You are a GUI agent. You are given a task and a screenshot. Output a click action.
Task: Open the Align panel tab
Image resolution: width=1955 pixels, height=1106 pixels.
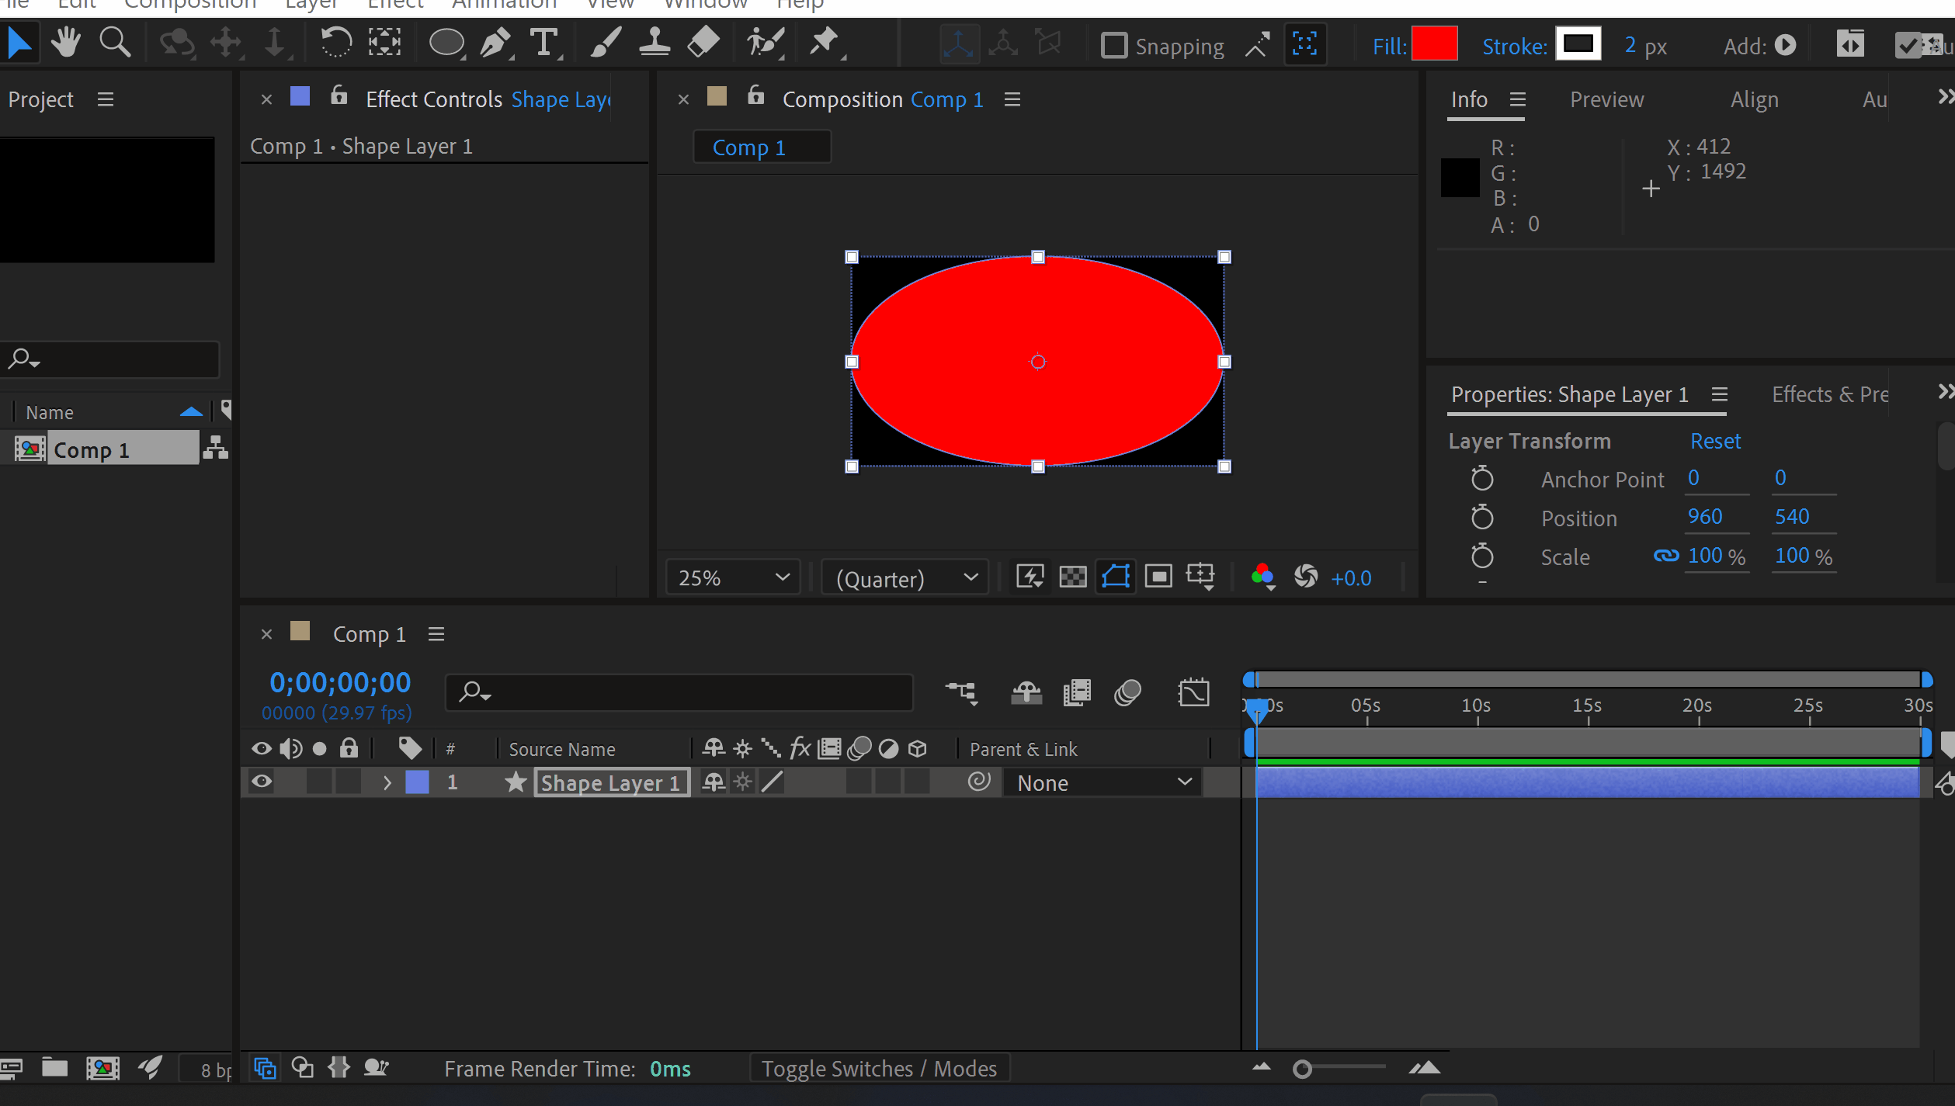(1754, 99)
